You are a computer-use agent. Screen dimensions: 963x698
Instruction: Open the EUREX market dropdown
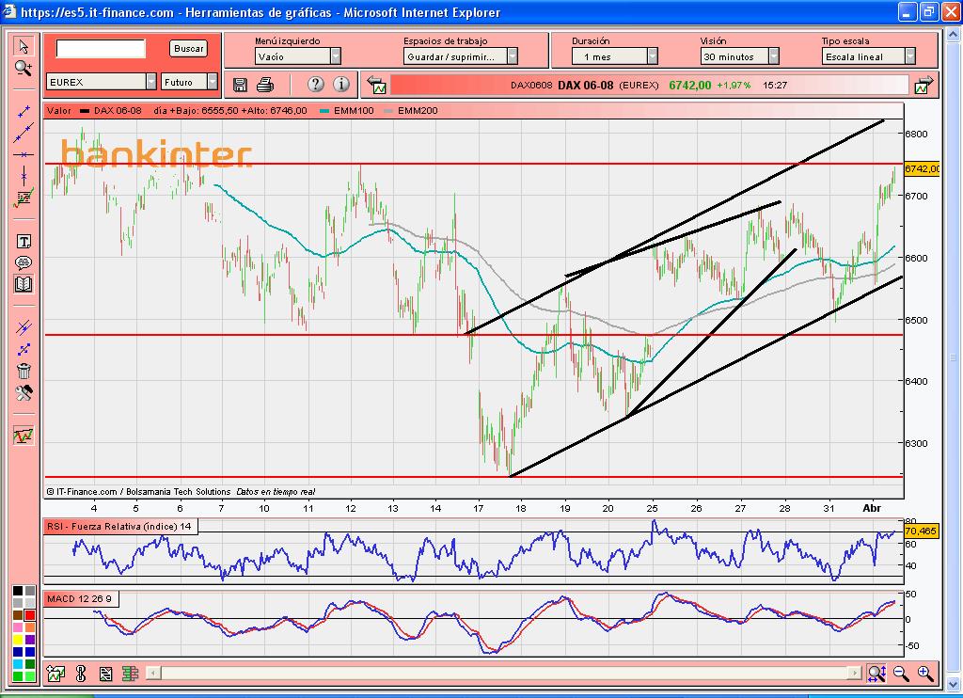(102, 82)
